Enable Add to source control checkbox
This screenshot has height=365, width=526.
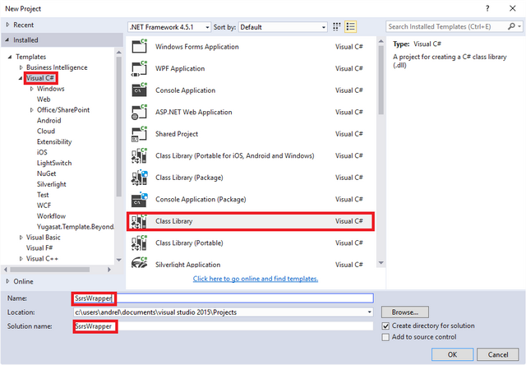click(385, 337)
